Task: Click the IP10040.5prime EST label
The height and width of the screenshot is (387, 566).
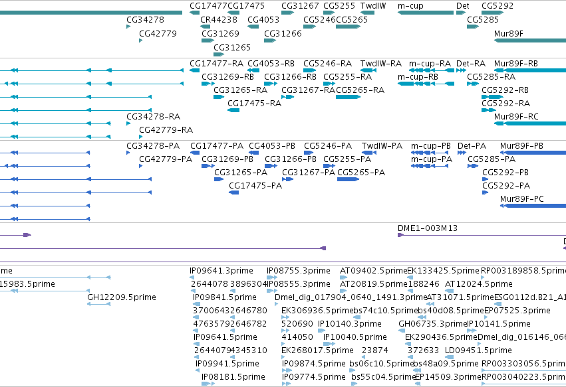Action: point(355,337)
